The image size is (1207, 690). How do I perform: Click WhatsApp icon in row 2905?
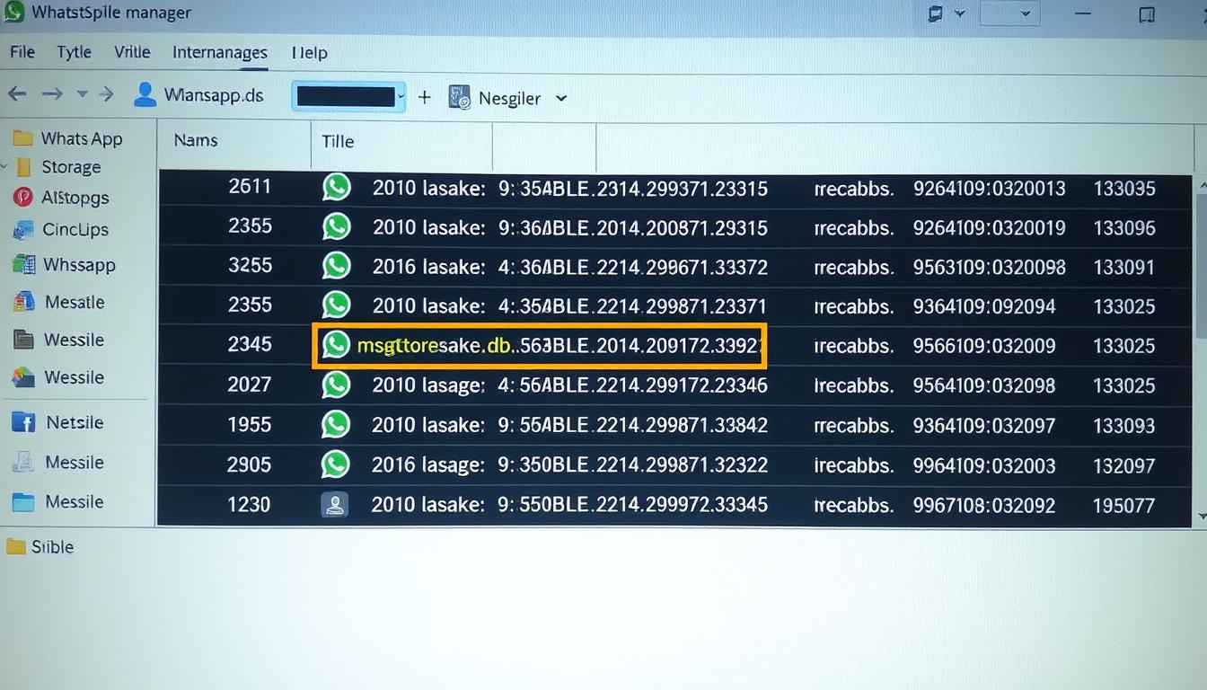336,464
